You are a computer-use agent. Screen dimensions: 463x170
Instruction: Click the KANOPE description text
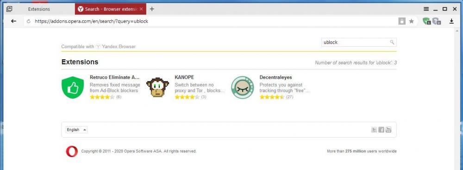(x=200, y=88)
